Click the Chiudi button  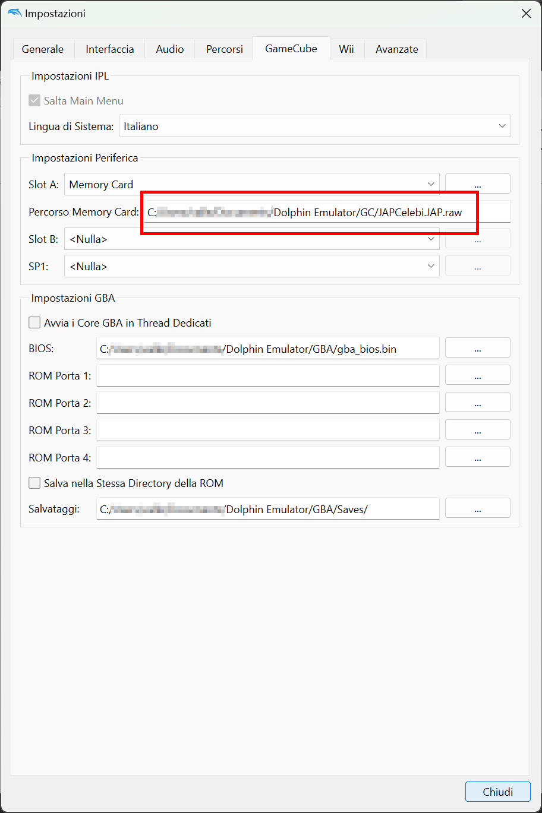pos(498,792)
